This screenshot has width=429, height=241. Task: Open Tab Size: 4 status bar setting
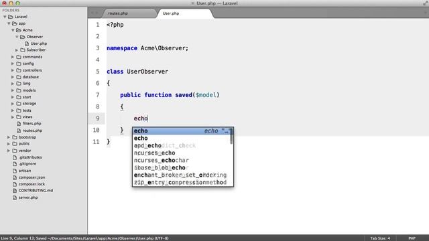380,238
